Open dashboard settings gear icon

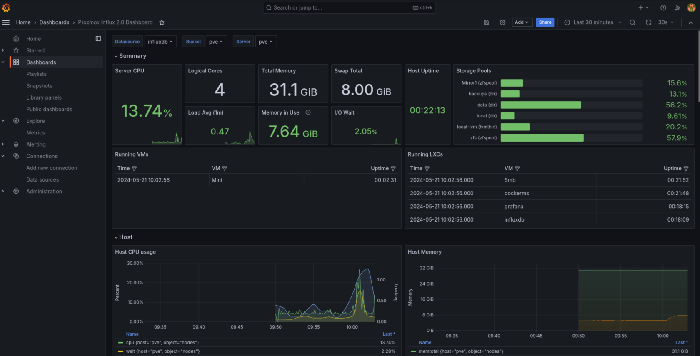[x=502, y=22]
